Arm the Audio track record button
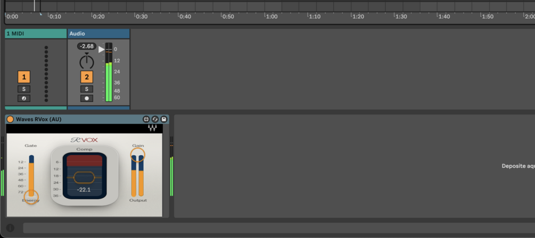 point(87,98)
